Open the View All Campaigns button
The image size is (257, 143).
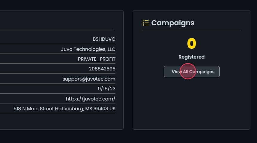[x=192, y=72]
